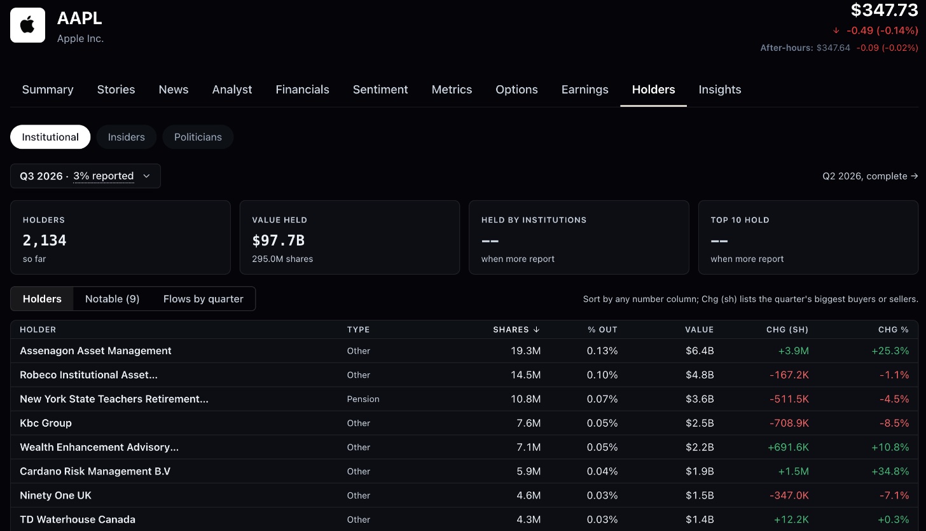The width and height of the screenshot is (926, 531).
Task: Sort by the % OUT column header
Action: (602, 329)
